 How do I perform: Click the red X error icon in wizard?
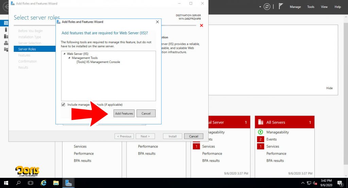click(201, 25)
